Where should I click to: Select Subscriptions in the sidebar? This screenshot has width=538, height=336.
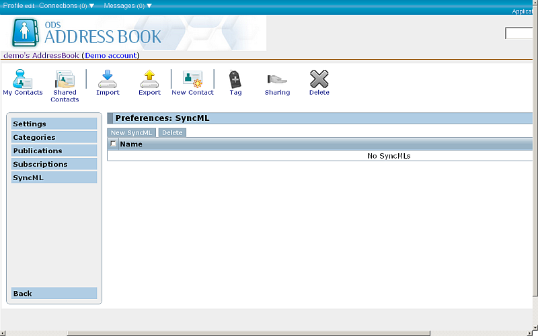pyautogui.click(x=54, y=164)
